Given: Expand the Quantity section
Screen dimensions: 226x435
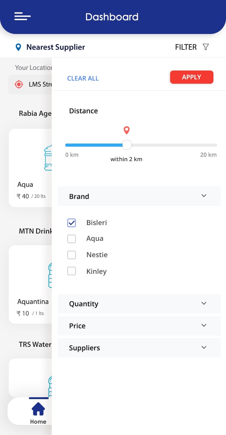Looking at the screenshot, I should 204,303.
